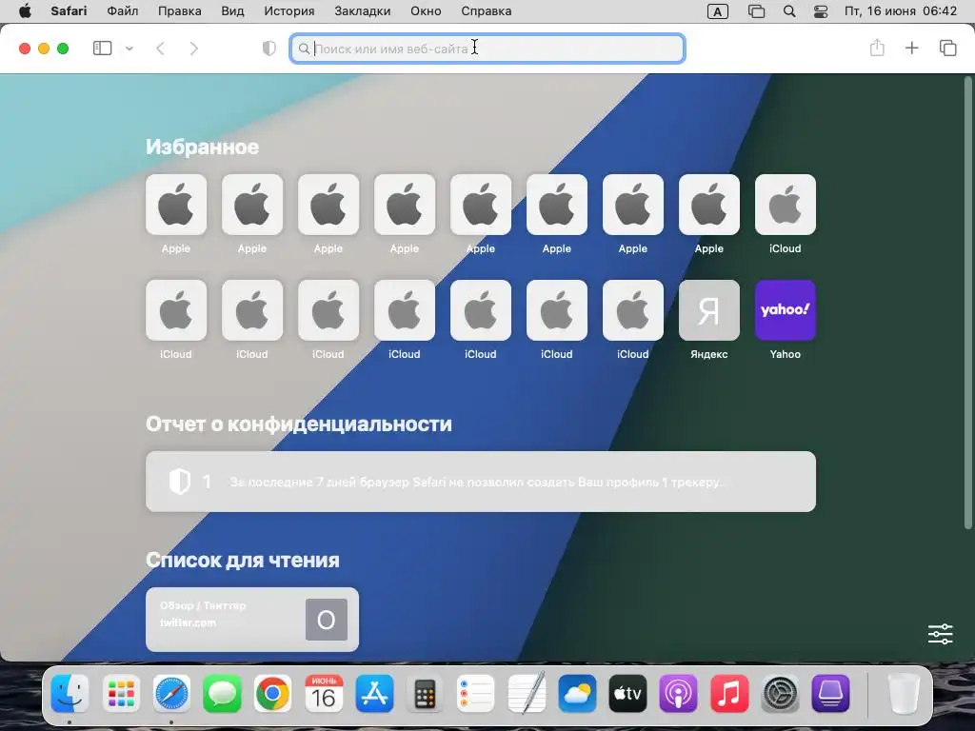This screenshot has width=975, height=731.
Task: Open Finder from the Dock
Action: click(x=70, y=693)
